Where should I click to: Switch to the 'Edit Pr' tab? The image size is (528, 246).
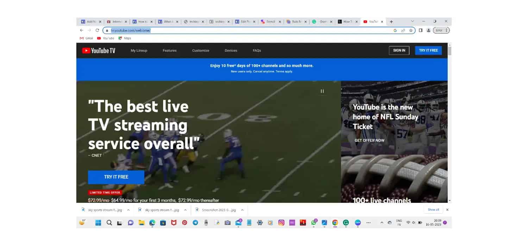245,22
